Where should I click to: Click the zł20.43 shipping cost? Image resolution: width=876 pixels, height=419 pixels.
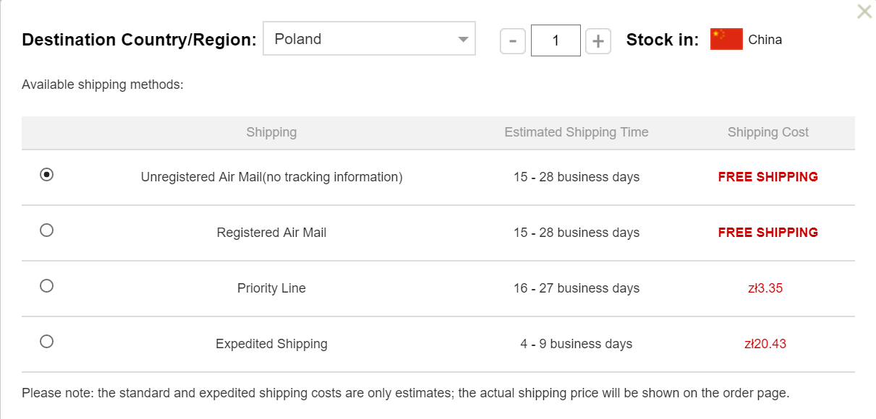point(765,344)
